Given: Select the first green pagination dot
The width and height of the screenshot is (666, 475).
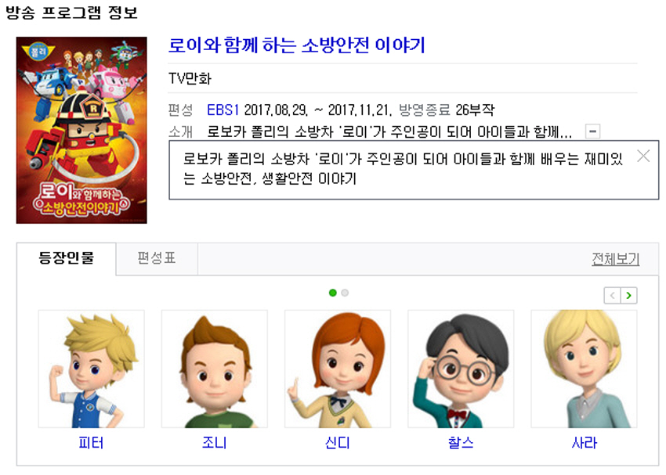Looking at the screenshot, I should (x=332, y=293).
